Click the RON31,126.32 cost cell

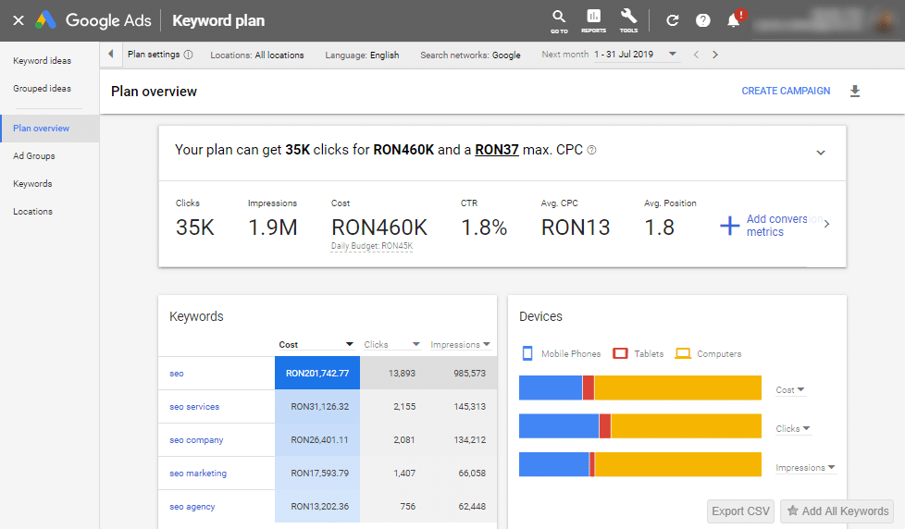click(317, 407)
